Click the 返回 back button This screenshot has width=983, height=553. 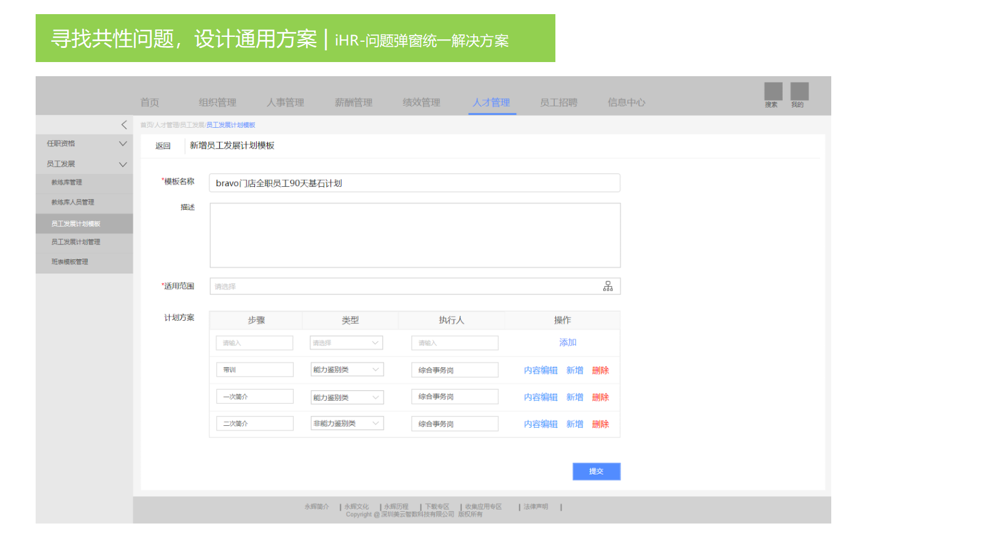click(x=163, y=146)
